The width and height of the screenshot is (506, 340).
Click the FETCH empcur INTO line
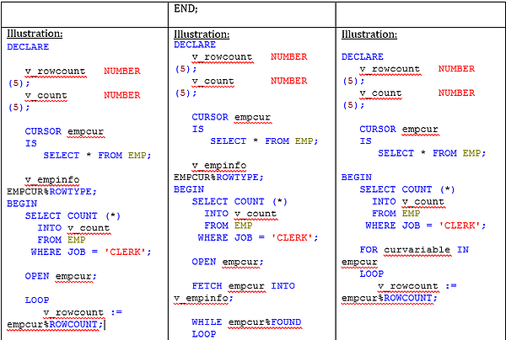[x=243, y=286]
